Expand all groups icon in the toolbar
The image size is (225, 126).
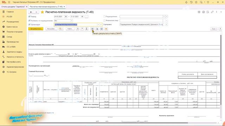[x=77, y=29]
